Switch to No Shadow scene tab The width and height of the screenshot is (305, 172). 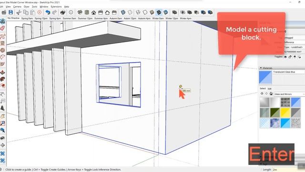pos(13,18)
